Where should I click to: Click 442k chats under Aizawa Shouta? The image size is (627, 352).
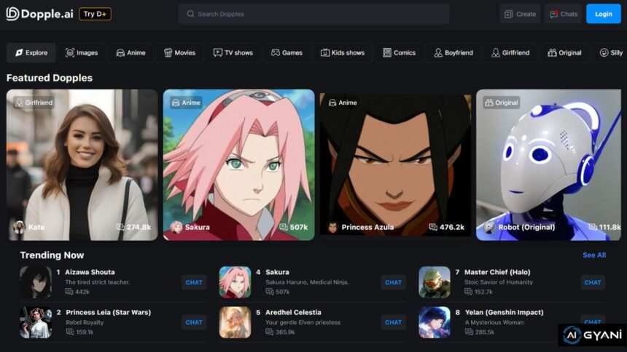click(x=77, y=292)
